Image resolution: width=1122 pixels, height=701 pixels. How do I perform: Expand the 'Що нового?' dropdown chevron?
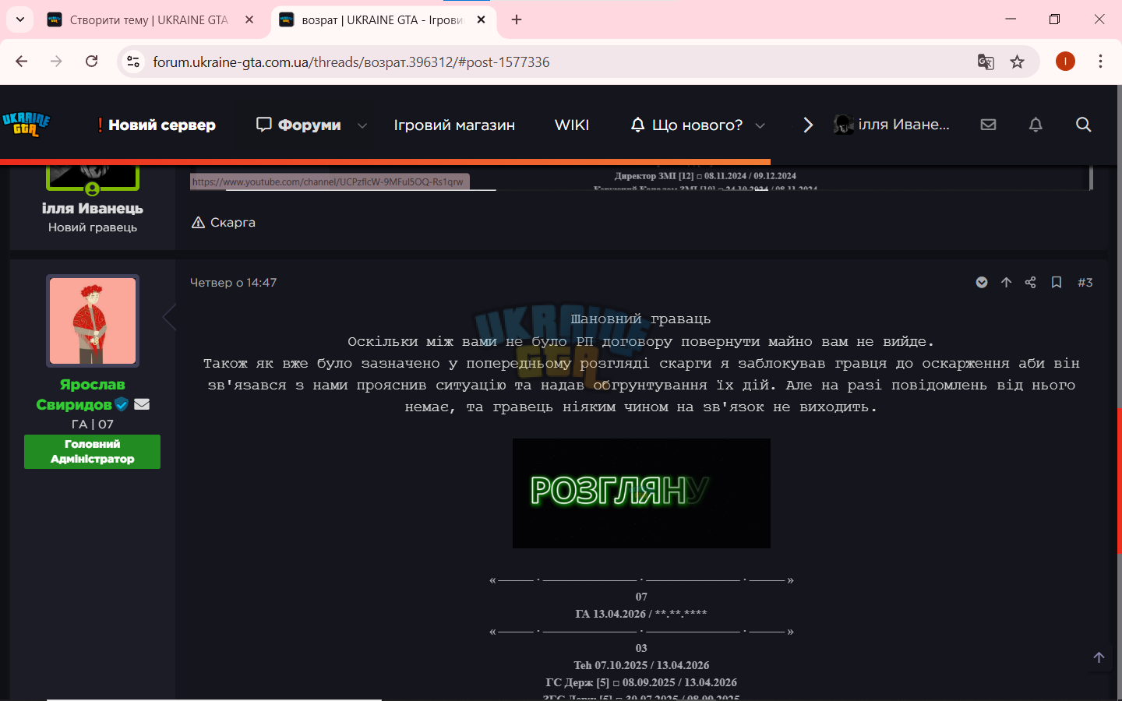point(760,125)
